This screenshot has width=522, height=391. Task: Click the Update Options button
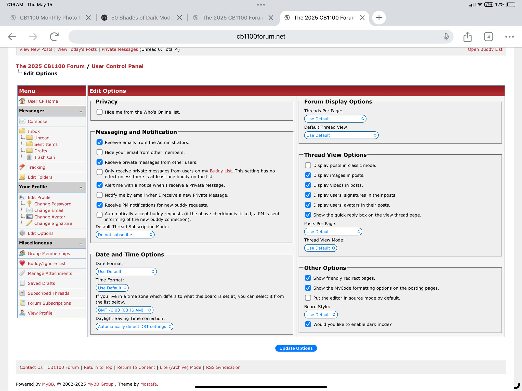tap(296, 348)
